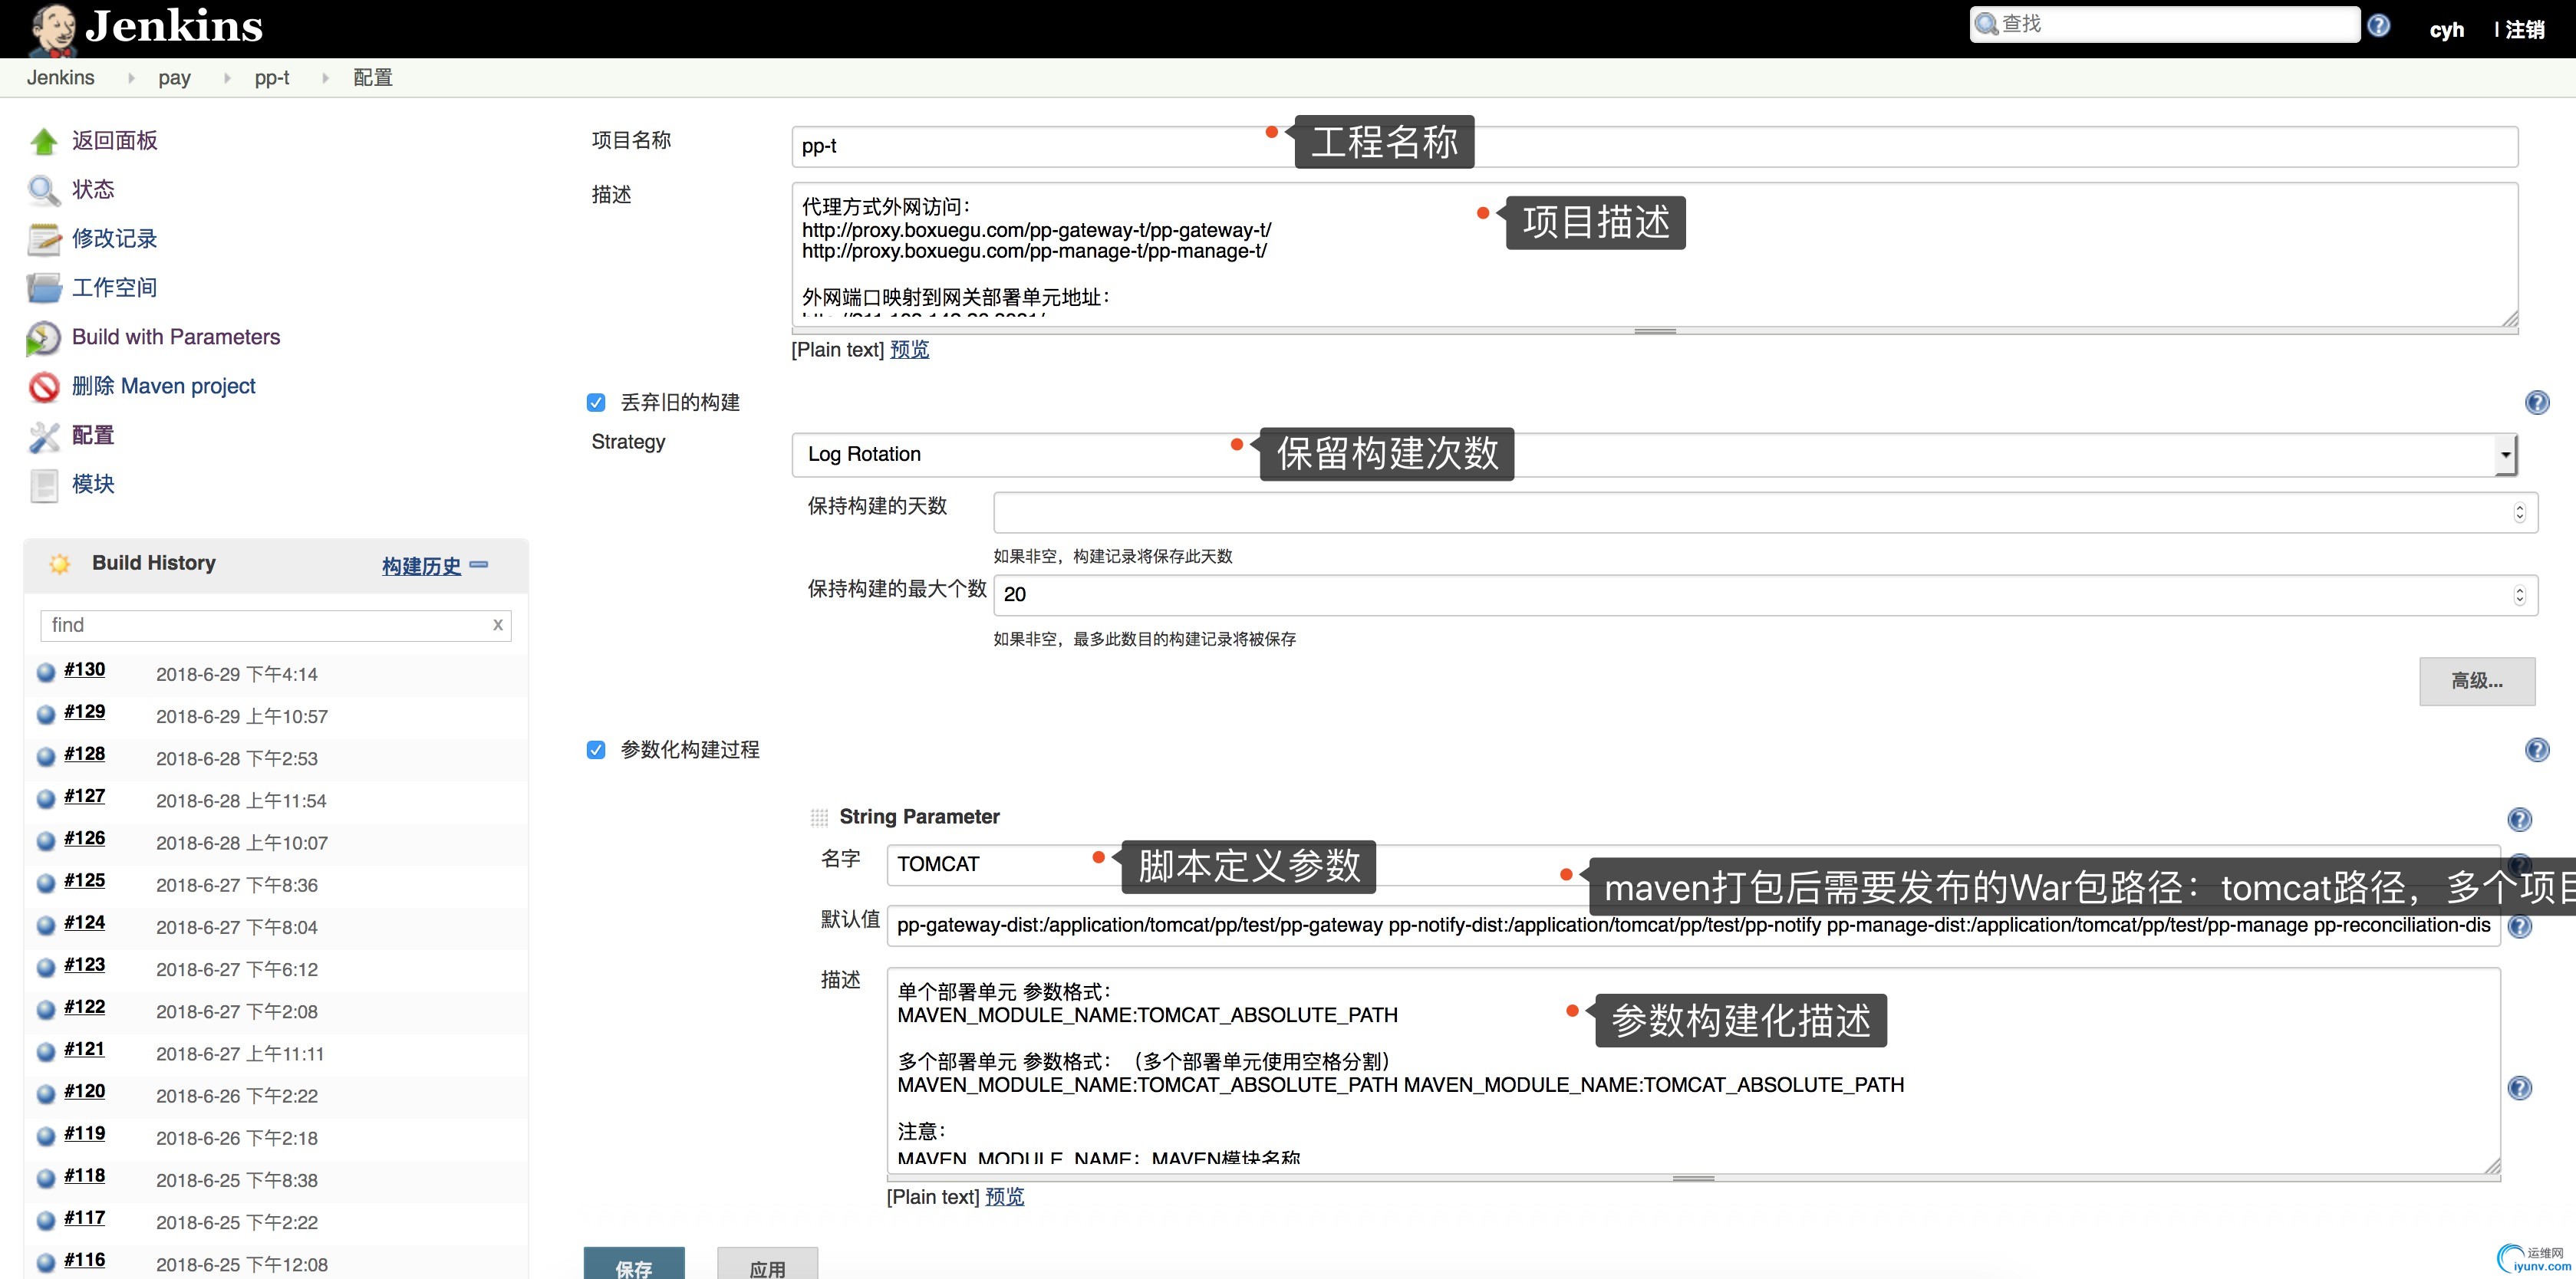The height and width of the screenshot is (1279, 2576).
Task: Click the Jenkins breadcrumb
Action: point(61,78)
